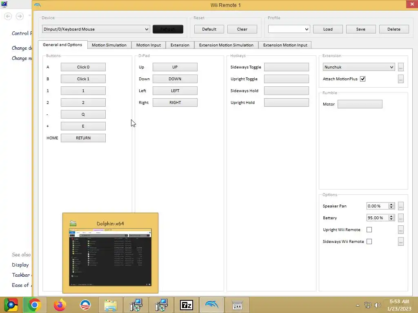Open the last taskbar icon right of Dolphin
The image size is (418, 313).
(x=237, y=305)
